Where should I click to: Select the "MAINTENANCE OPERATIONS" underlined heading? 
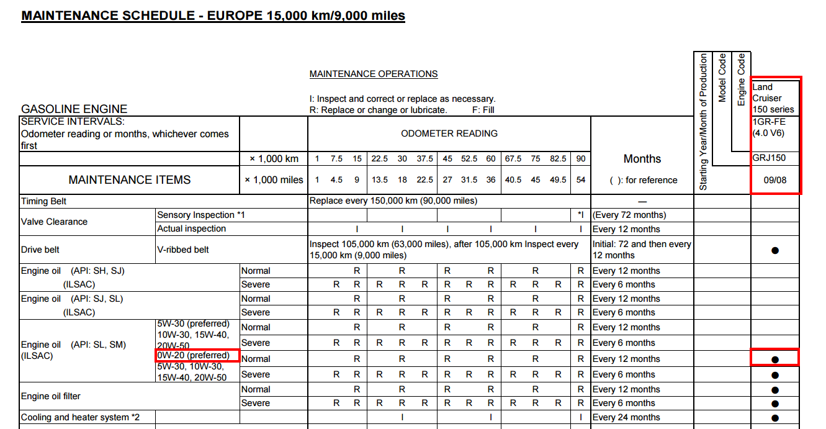(x=374, y=74)
